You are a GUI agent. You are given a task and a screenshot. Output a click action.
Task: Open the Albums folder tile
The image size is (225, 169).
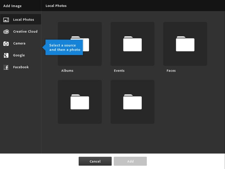point(80,44)
